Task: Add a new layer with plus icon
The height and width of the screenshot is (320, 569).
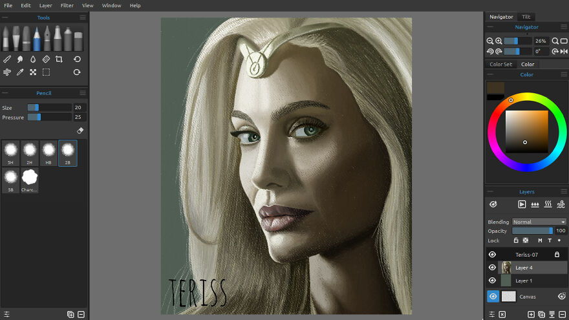Action: click(x=531, y=314)
